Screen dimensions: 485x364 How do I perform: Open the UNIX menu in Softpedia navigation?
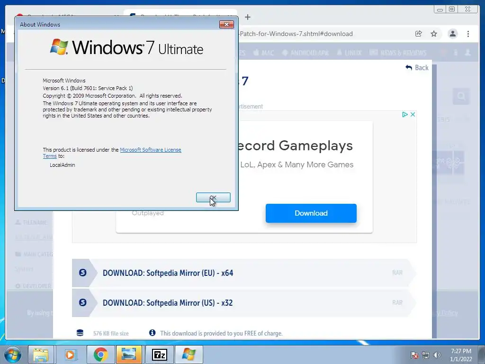tap(349, 53)
